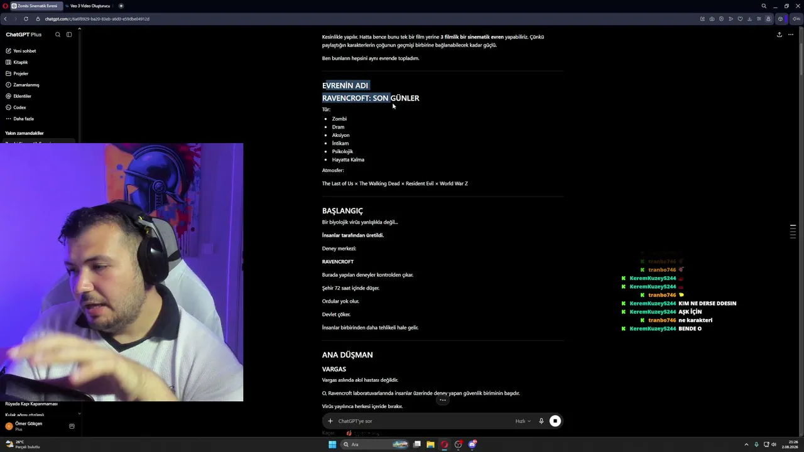This screenshot has width=804, height=452.
Task: Open the Opera edit page icon
Action: point(702,19)
